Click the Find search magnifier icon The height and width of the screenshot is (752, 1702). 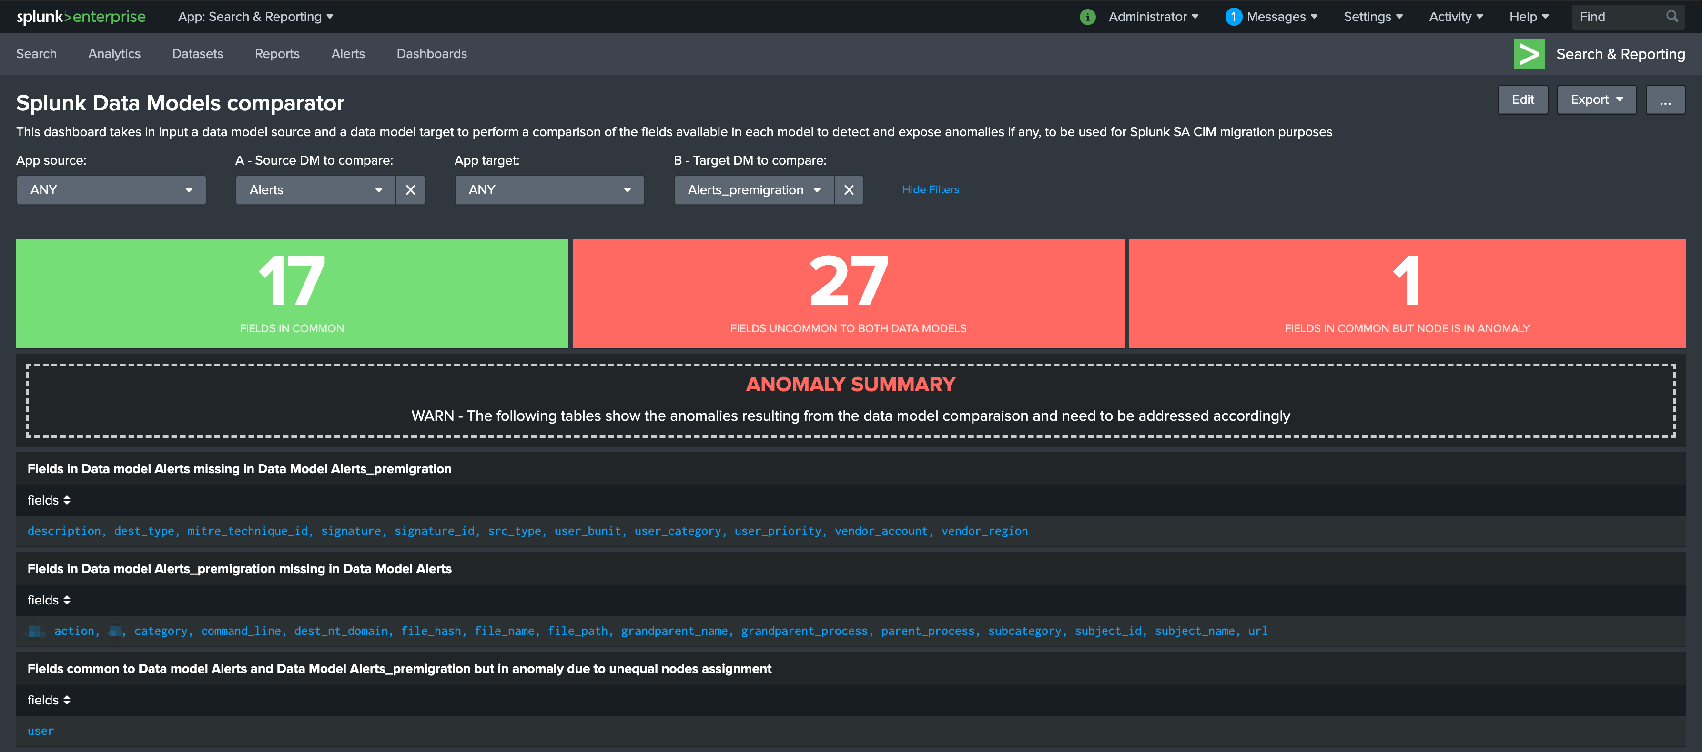(x=1672, y=17)
